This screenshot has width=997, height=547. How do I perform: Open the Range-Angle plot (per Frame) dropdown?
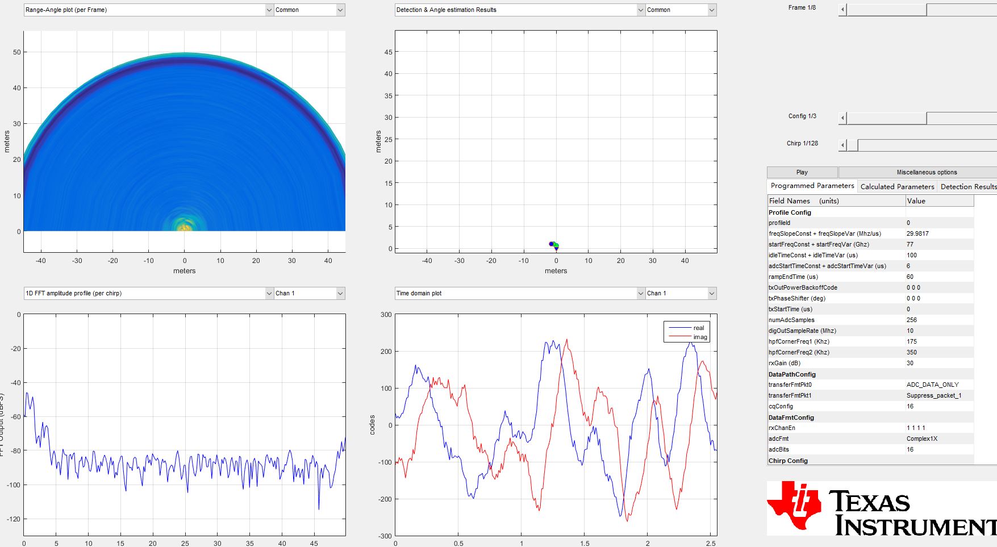point(148,10)
